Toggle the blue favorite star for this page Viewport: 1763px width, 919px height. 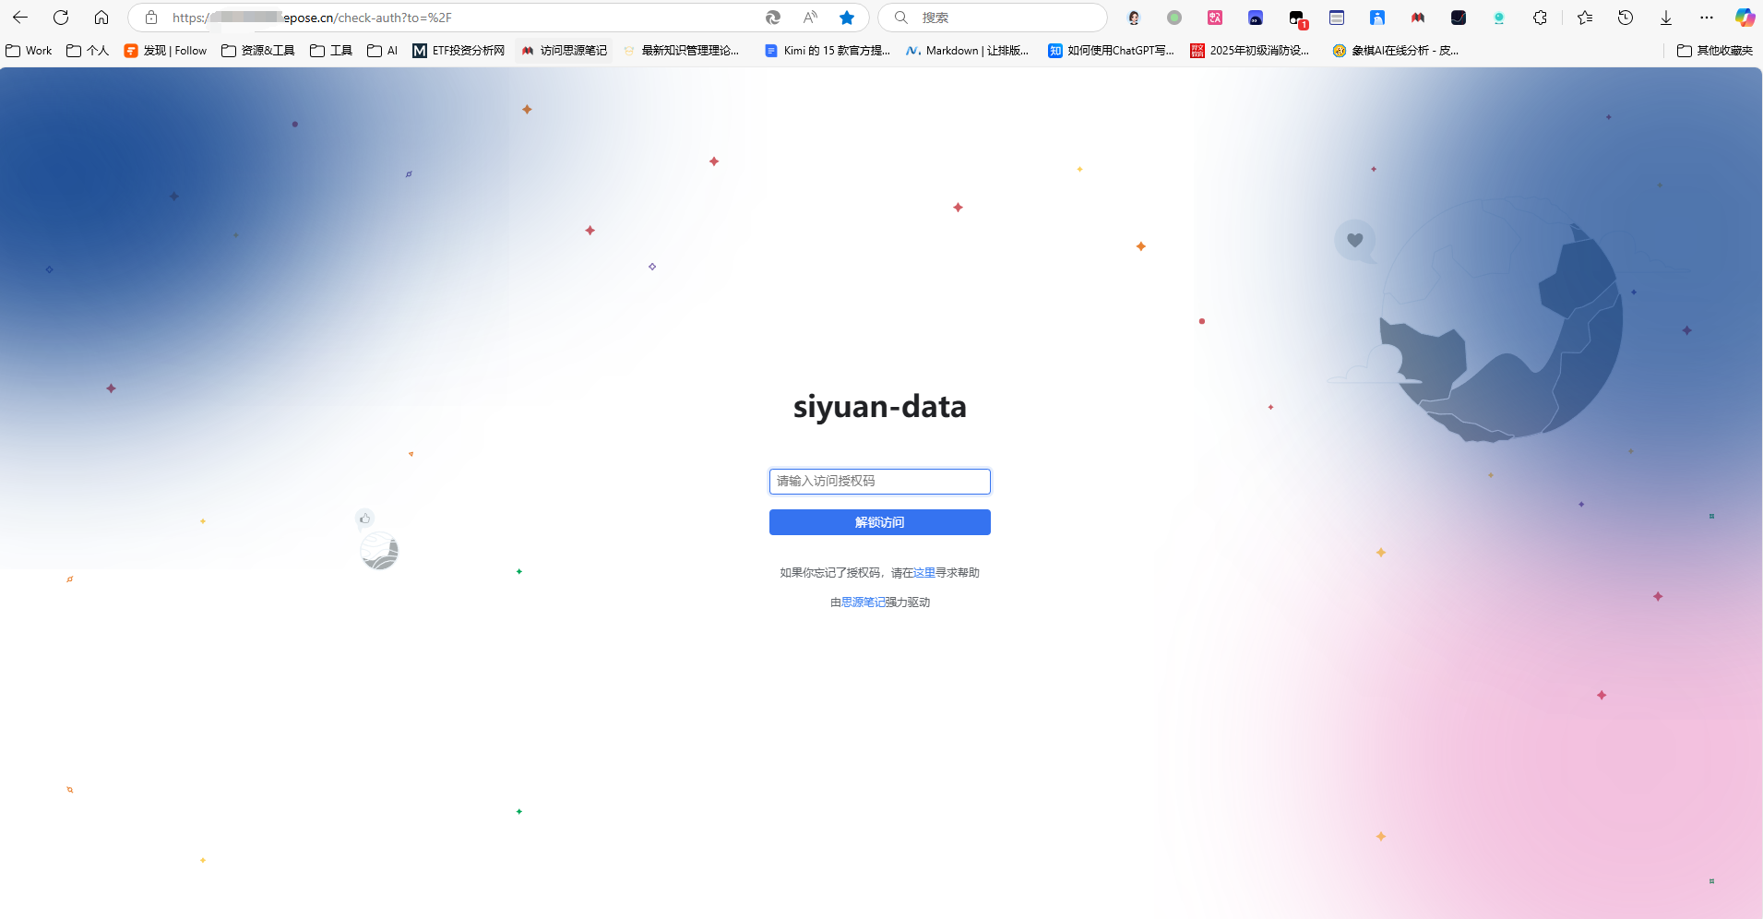pyautogui.click(x=847, y=18)
